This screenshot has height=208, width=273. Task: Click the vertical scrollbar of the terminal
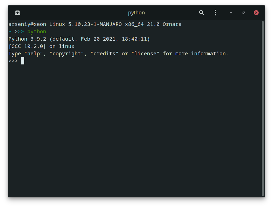tap(263, 108)
